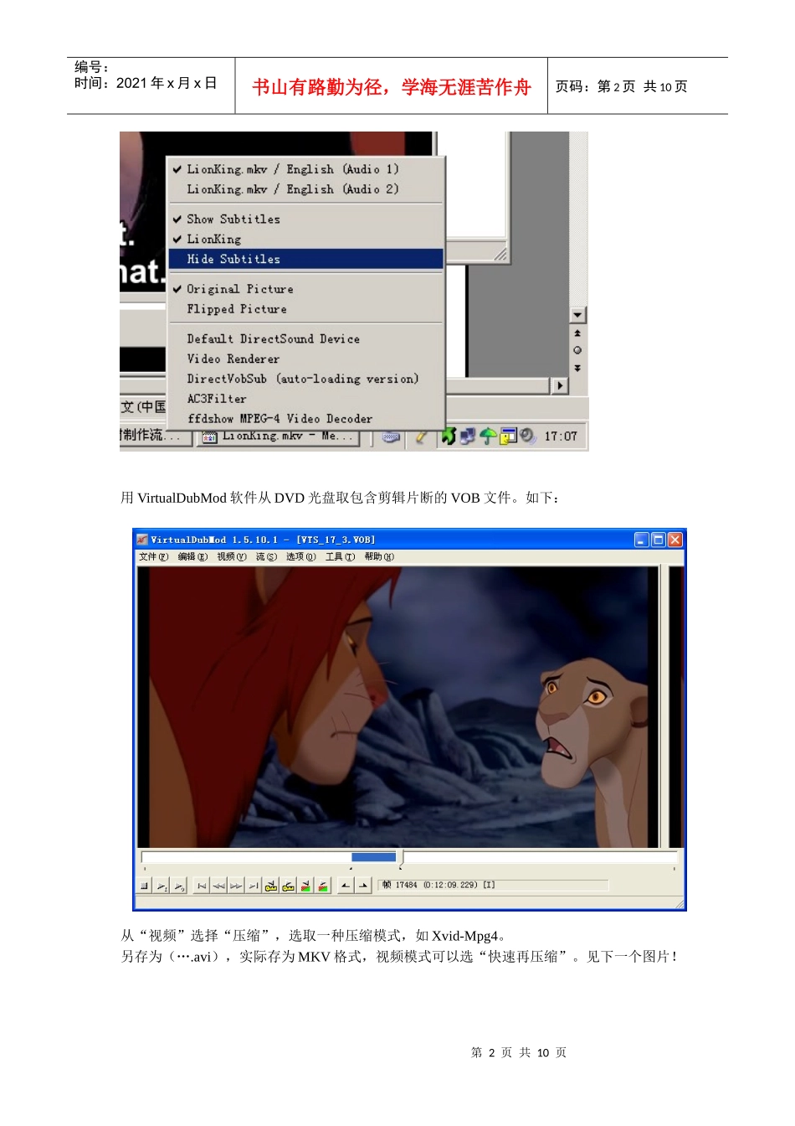This screenshot has width=795, height=1126.
Task: Step one frame backward
Action: click(x=219, y=886)
